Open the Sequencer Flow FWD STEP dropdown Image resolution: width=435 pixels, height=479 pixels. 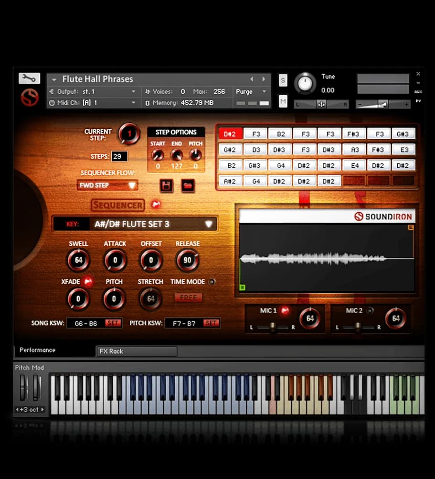tap(107, 185)
